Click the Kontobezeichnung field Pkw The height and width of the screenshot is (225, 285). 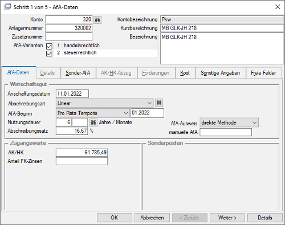point(222,19)
